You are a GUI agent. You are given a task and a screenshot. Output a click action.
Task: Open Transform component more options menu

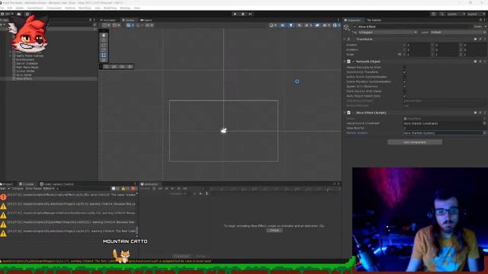[x=485, y=39]
